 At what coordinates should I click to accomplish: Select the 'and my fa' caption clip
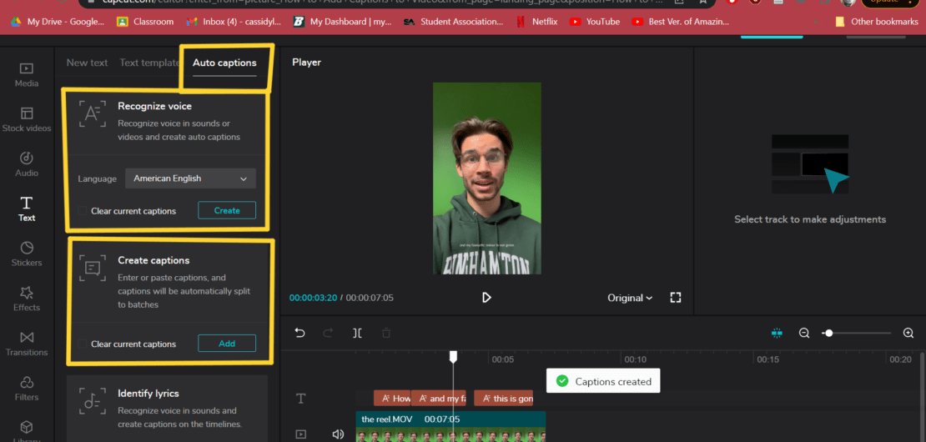(x=438, y=399)
